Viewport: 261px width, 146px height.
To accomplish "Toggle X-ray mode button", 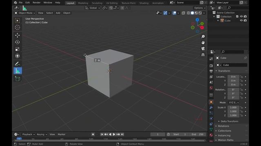I will click(x=183, y=13).
